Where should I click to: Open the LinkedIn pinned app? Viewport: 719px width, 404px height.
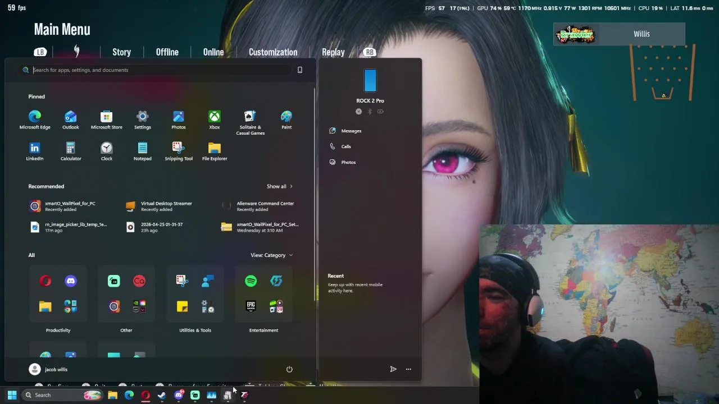[35, 151]
